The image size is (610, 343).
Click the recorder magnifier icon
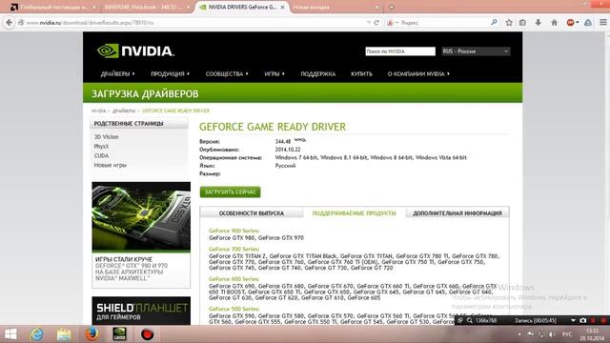click(470, 320)
